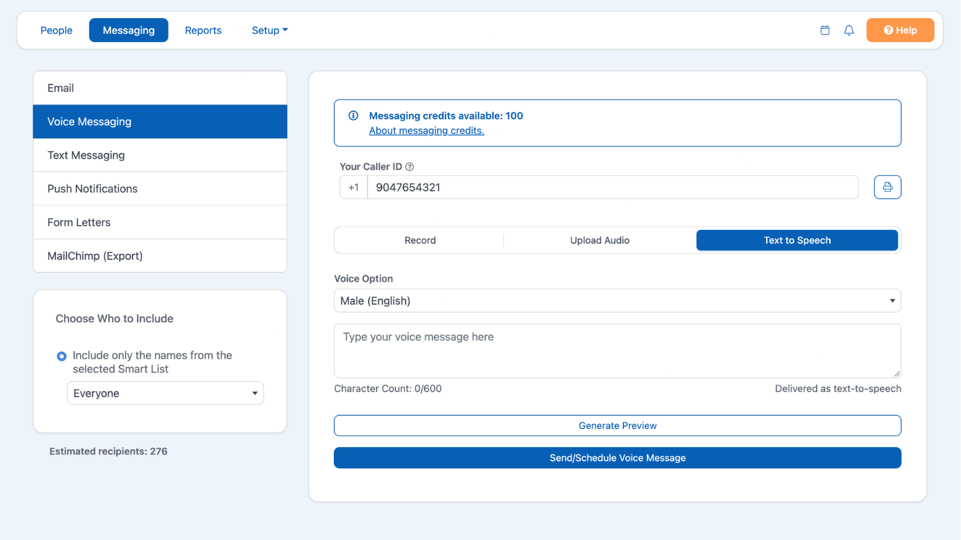Viewport: 961px width, 540px height.
Task: Click the printer icon beside Caller ID
Action: point(887,187)
